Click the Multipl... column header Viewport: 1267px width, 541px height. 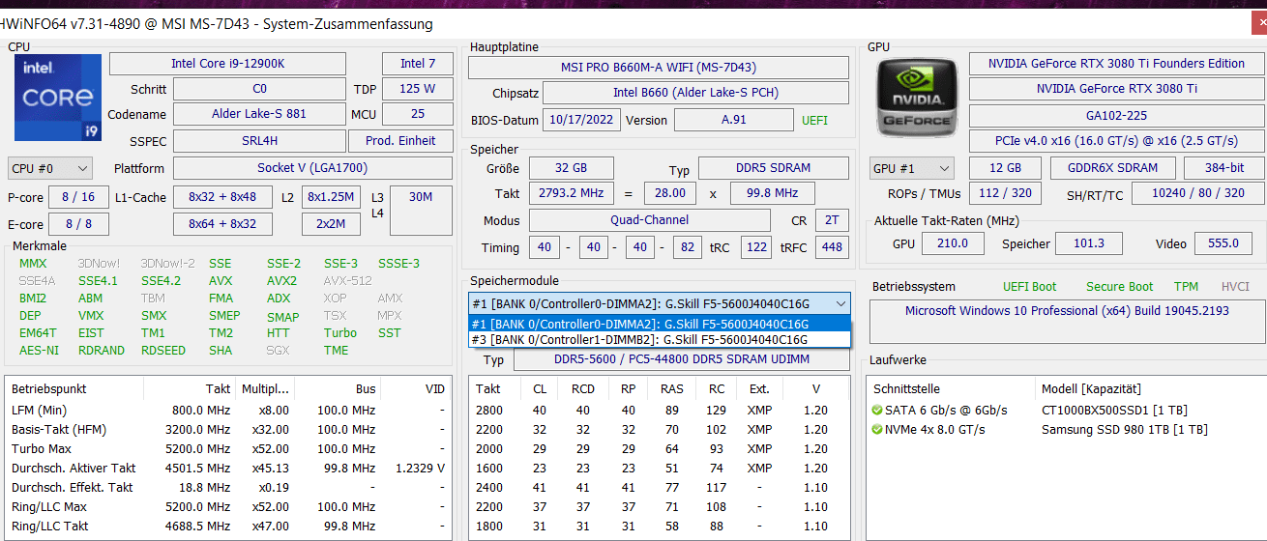265,388
